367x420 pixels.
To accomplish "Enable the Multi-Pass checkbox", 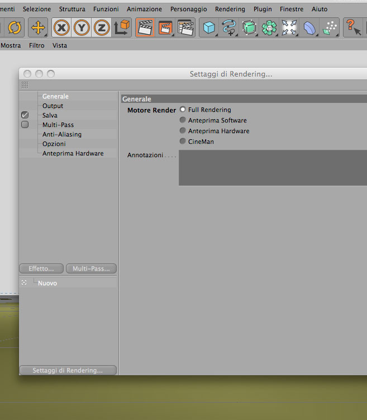I will (x=25, y=125).
